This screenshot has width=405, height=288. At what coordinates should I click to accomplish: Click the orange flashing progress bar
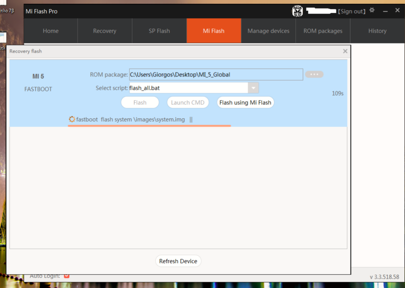click(x=149, y=126)
